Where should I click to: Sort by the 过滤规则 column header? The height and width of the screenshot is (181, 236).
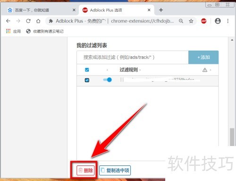(128, 69)
